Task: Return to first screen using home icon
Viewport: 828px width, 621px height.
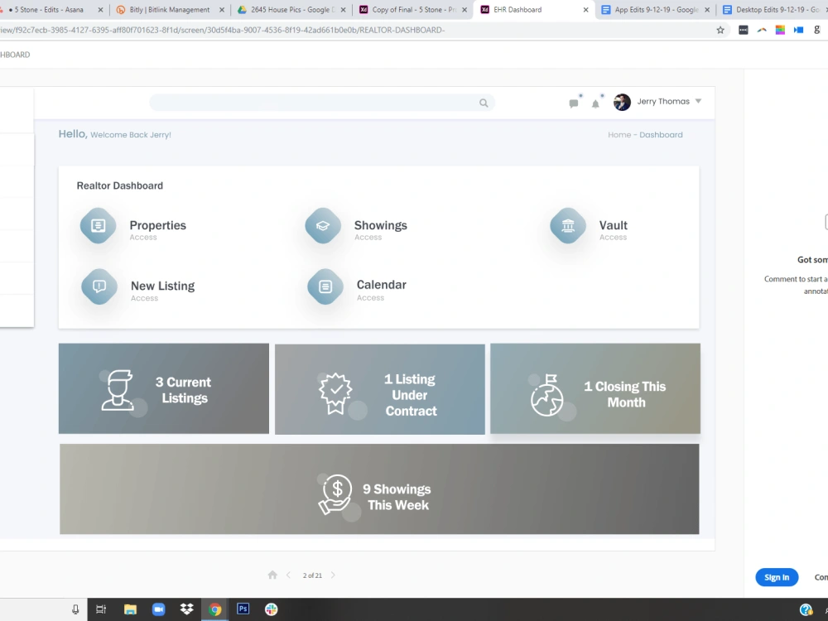Action: pos(272,574)
